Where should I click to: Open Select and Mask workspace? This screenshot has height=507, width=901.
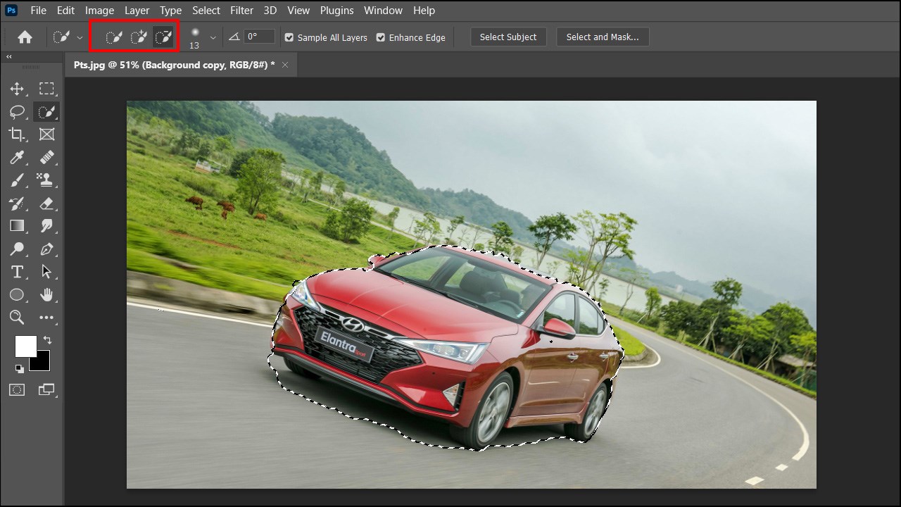(x=603, y=37)
